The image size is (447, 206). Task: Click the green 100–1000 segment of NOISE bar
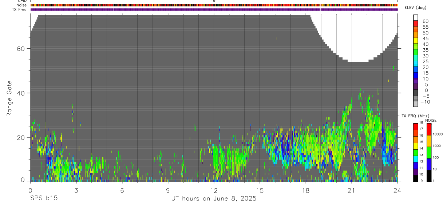tap(429, 153)
